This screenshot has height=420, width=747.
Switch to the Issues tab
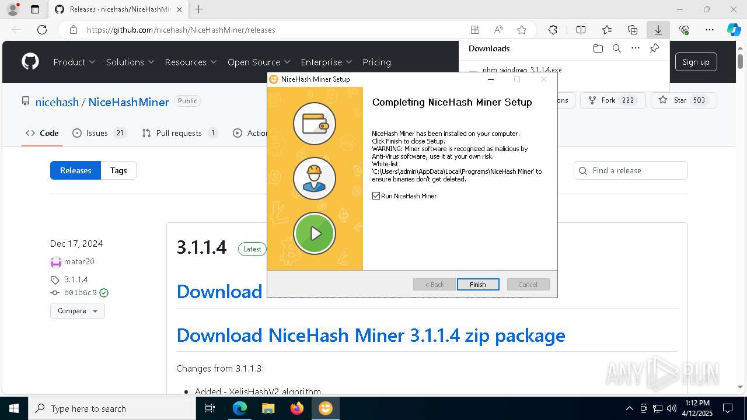point(99,133)
